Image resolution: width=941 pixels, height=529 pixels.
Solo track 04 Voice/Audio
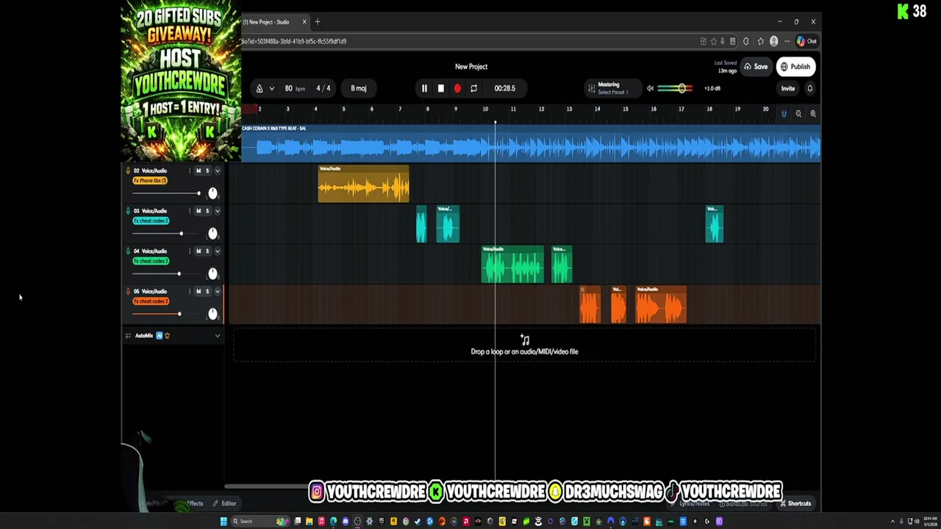(207, 251)
